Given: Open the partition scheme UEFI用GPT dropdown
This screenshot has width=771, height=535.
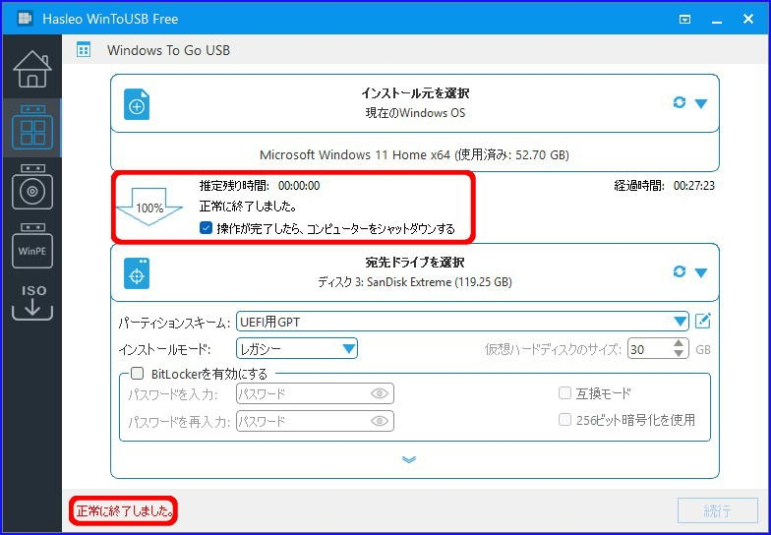Looking at the screenshot, I should (x=462, y=322).
